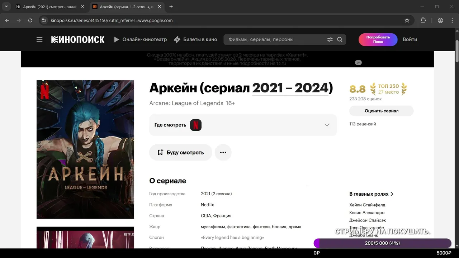
Task: Switch to the first tab Аркейн (2021) смотреть
Action: (x=50, y=6)
